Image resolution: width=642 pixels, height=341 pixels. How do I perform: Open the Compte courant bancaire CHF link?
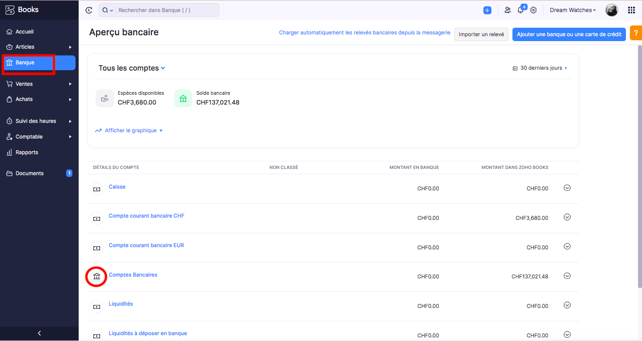(x=147, y=216)
